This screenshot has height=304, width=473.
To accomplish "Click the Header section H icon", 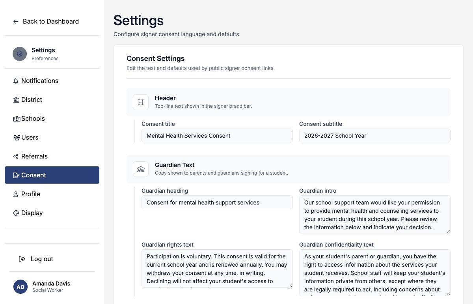I will (141, 102).
